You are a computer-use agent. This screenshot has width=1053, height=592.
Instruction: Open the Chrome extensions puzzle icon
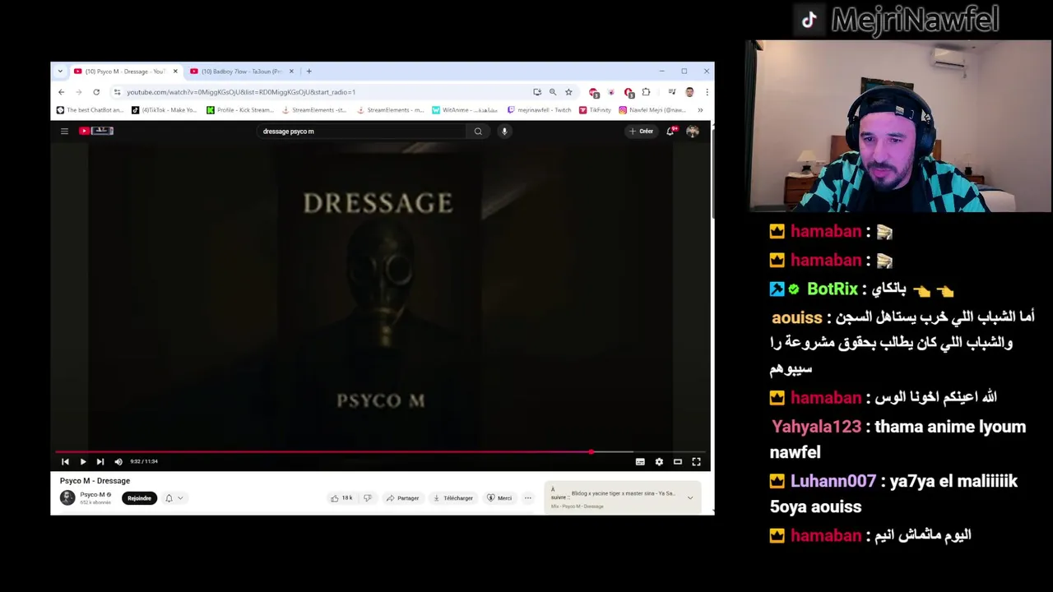tap(646, 92)
